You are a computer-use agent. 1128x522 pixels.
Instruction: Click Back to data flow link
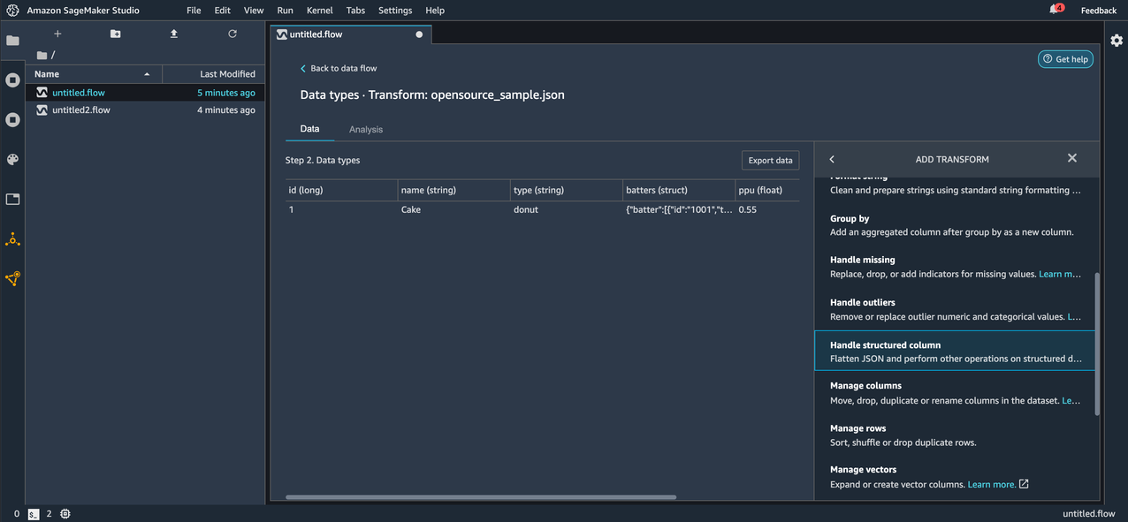(x=339, y=68)
